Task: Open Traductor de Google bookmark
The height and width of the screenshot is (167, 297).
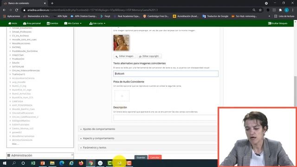Action: click(x=215, y=16)
